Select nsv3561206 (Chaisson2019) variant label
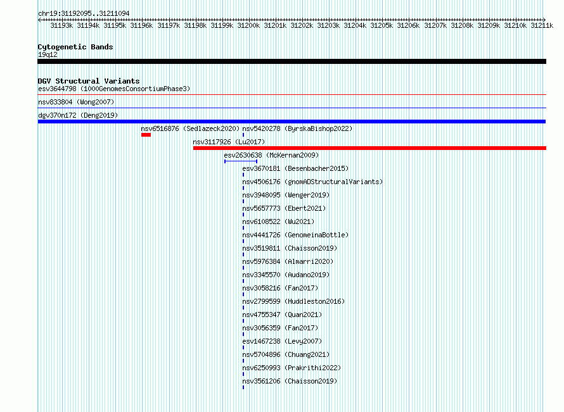This screenshot has height=412, width=564. (x=290, y=381)
